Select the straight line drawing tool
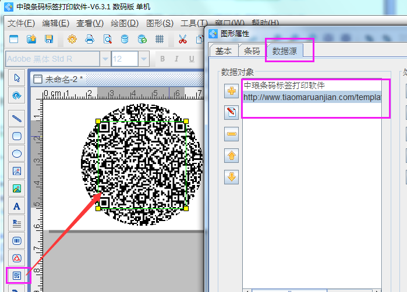Viewport: 407px width, 292px height. click(x=17, y=118)
